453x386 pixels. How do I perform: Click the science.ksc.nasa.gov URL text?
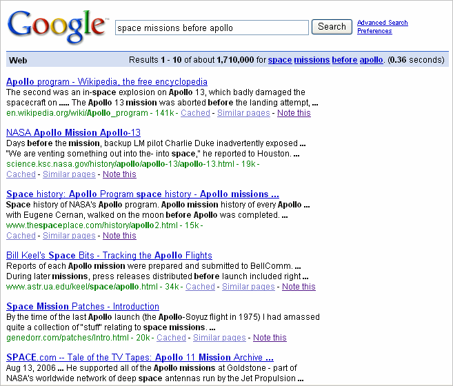click(x=120, y=164)
